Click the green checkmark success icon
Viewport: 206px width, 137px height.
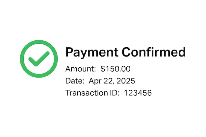pos(39,59)
